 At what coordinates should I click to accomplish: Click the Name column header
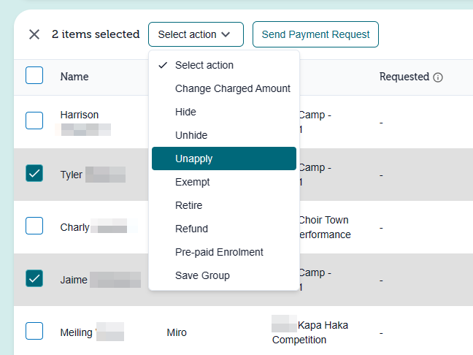(x=74, y=77)
